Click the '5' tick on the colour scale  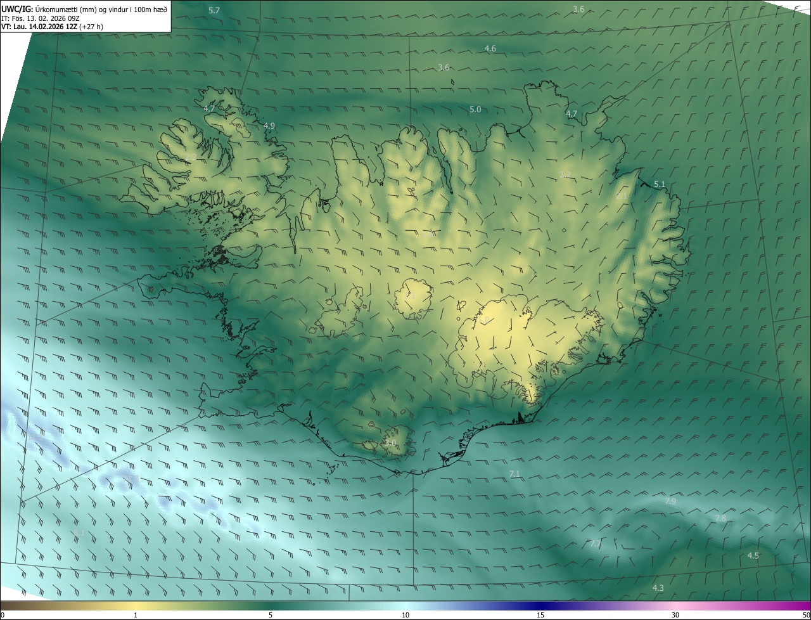271,615
